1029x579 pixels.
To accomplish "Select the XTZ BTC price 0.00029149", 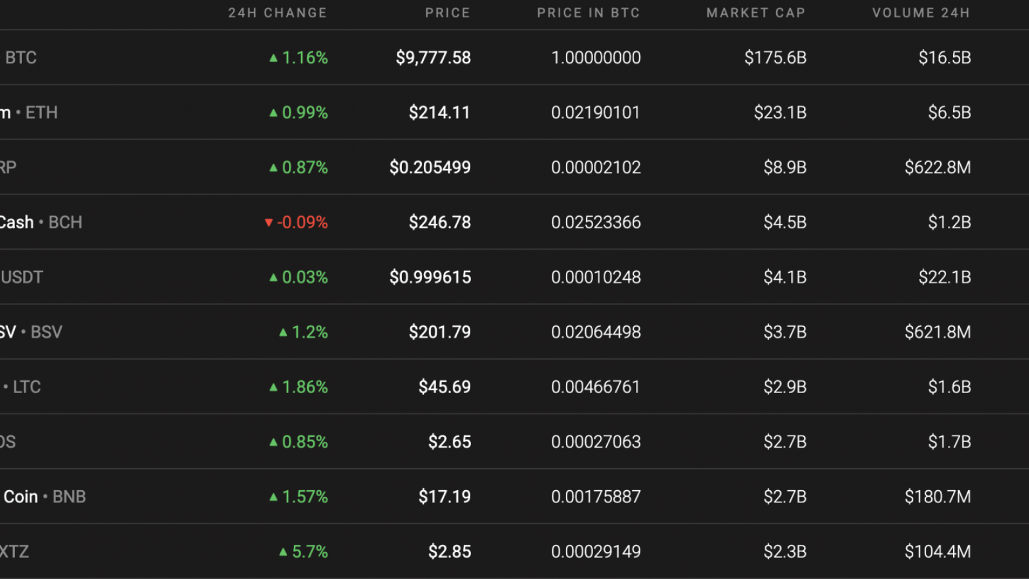I will tap(596, 552).
